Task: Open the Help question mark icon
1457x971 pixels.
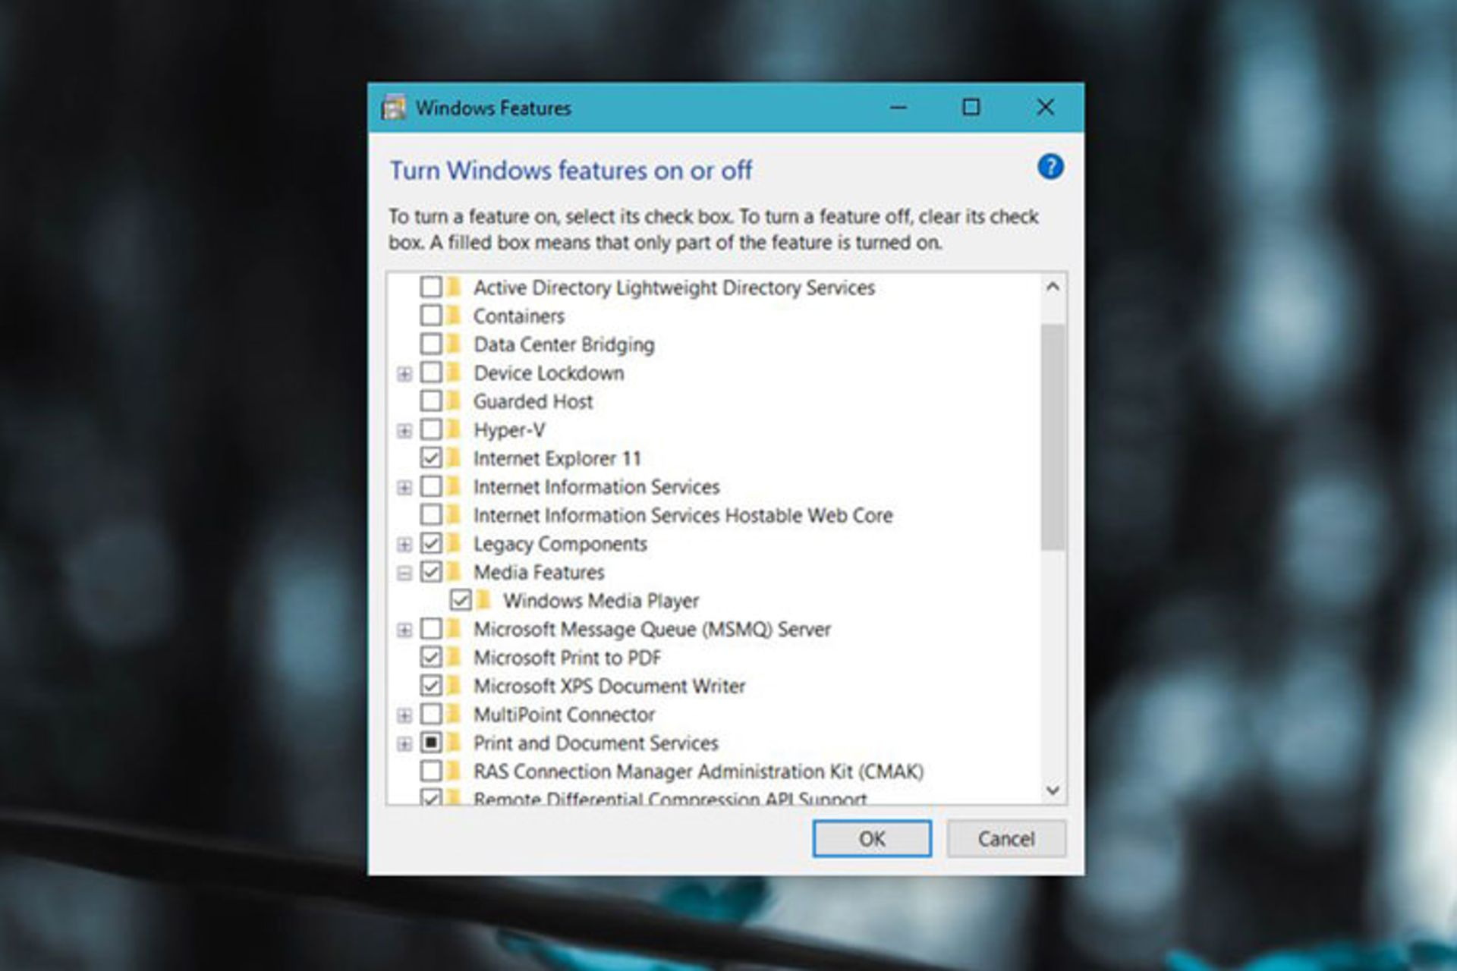Action: tap(1050, 167)
